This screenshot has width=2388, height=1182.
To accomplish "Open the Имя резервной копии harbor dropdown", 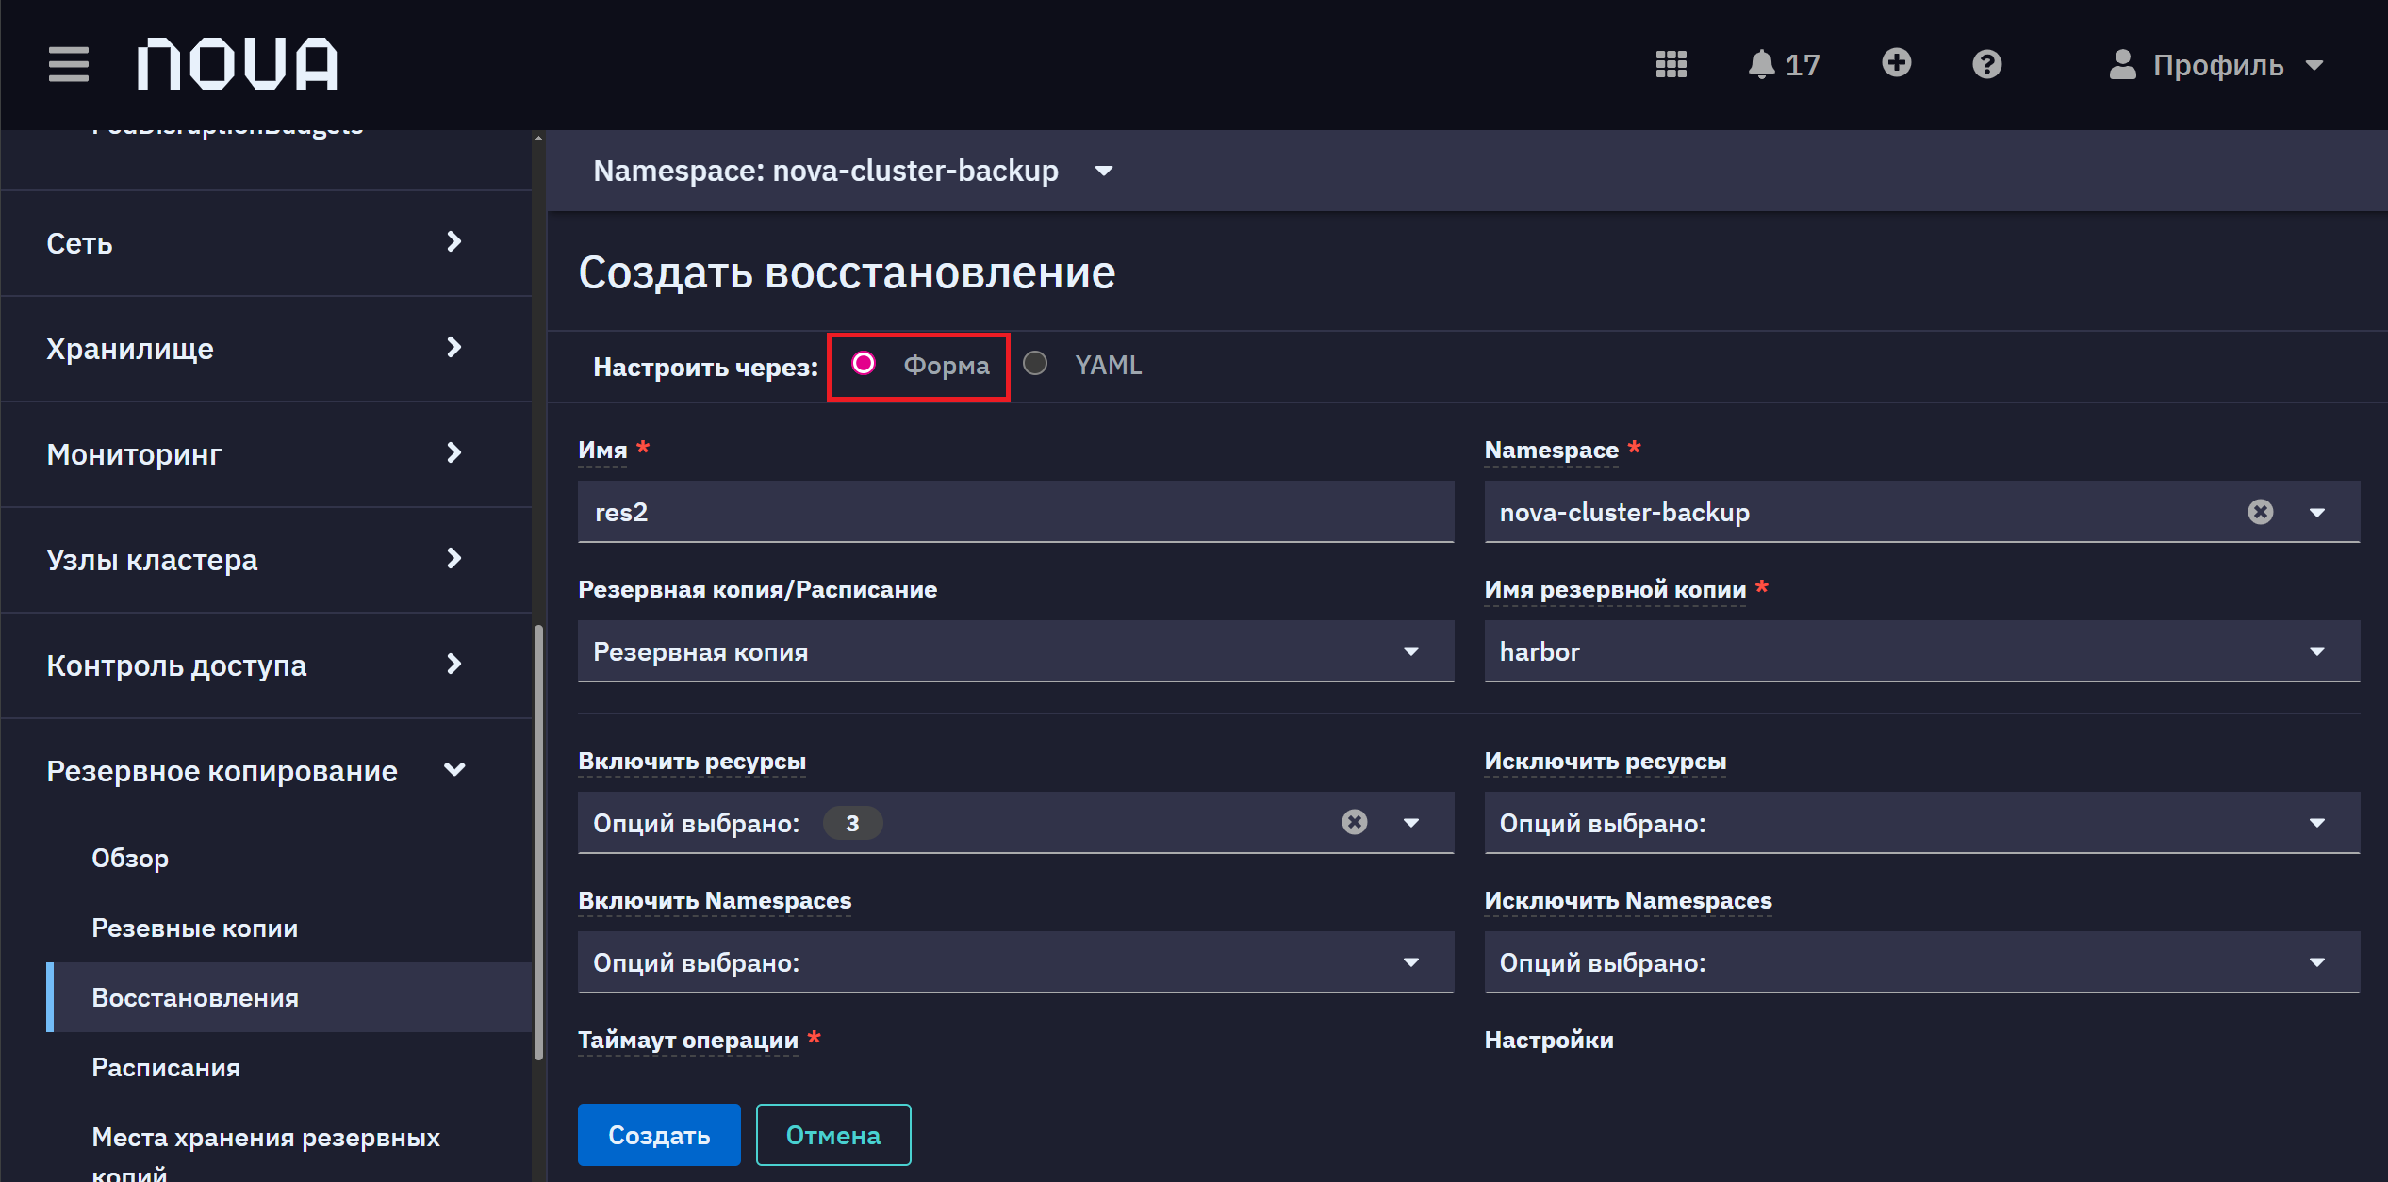I will tap(1921, 651).
